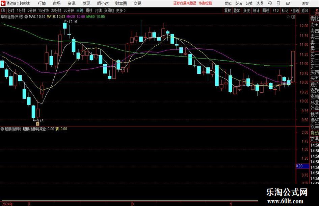Click the 统计 statistics button
Image resolution: width=319 pixels, height=206 pixels.
pos(256,10)
